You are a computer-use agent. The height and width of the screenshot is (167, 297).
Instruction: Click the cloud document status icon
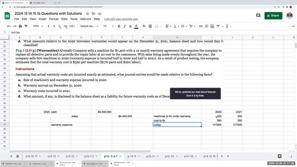(100, 13)
